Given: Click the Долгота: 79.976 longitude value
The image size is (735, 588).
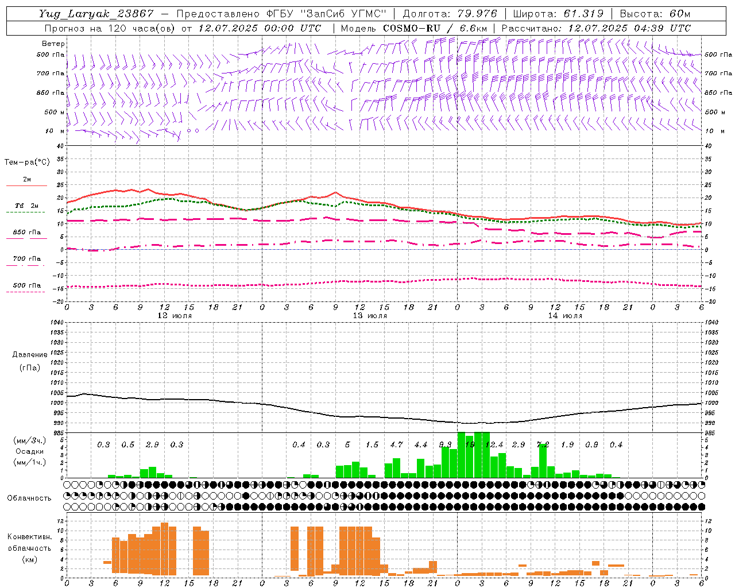Looking at the screenshot, I should click(451, 14).
